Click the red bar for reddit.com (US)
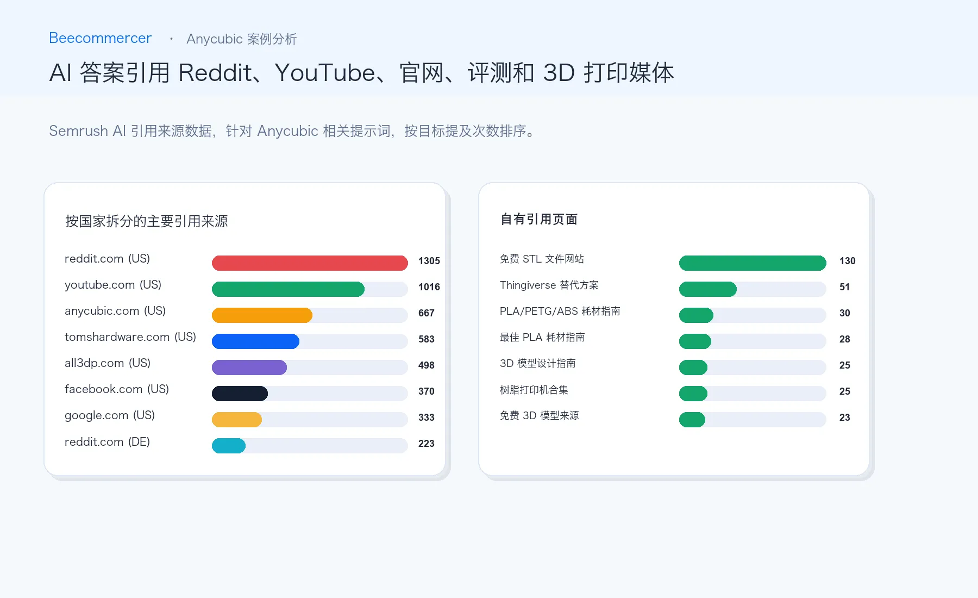This screenshot has height=598, width=978. 310,263
